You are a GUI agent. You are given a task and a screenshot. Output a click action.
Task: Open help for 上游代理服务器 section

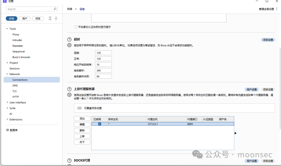[x=69, y=89]
